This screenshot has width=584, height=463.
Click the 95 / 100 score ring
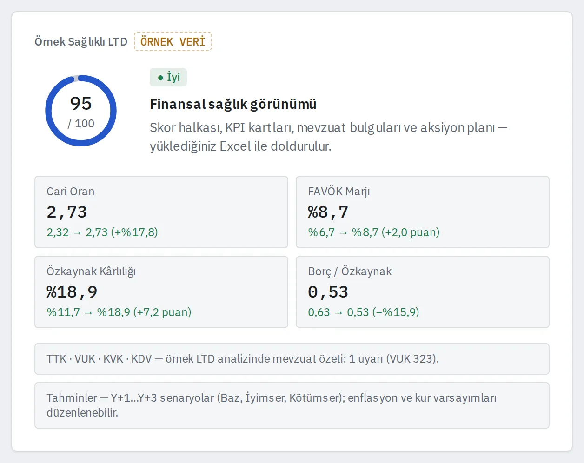pyautogui.click(x=81, y=111)
